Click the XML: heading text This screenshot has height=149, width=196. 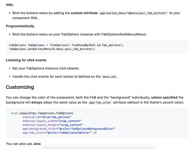point(10,5)
